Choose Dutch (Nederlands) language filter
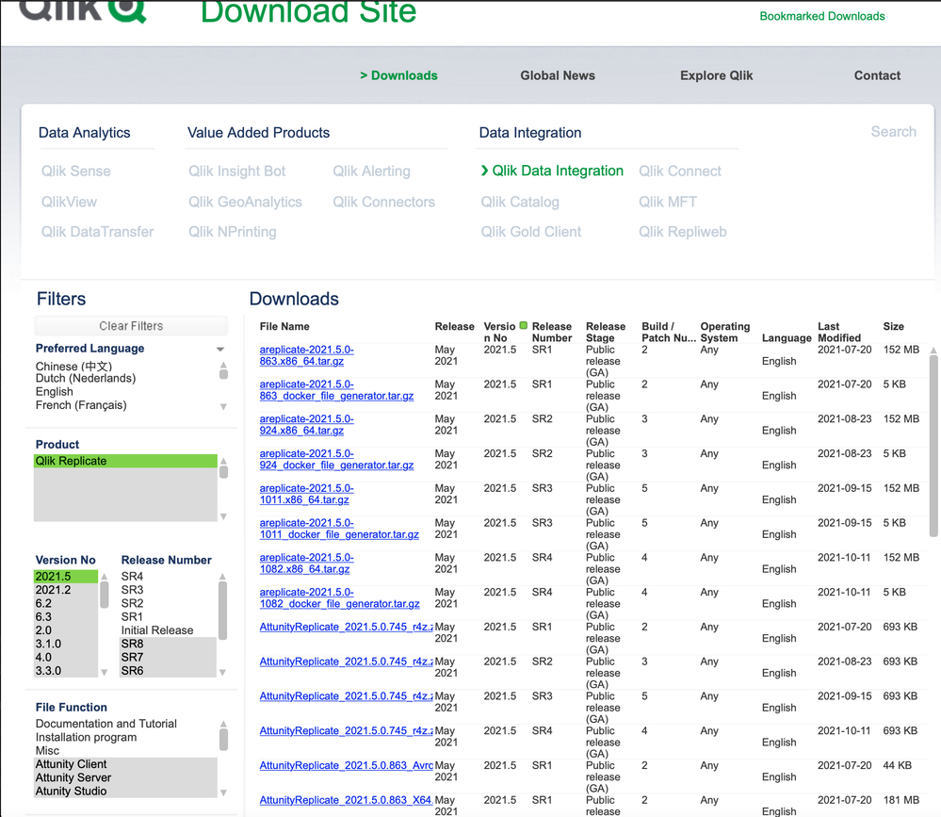The image size is (941, 817). point(86,378)
